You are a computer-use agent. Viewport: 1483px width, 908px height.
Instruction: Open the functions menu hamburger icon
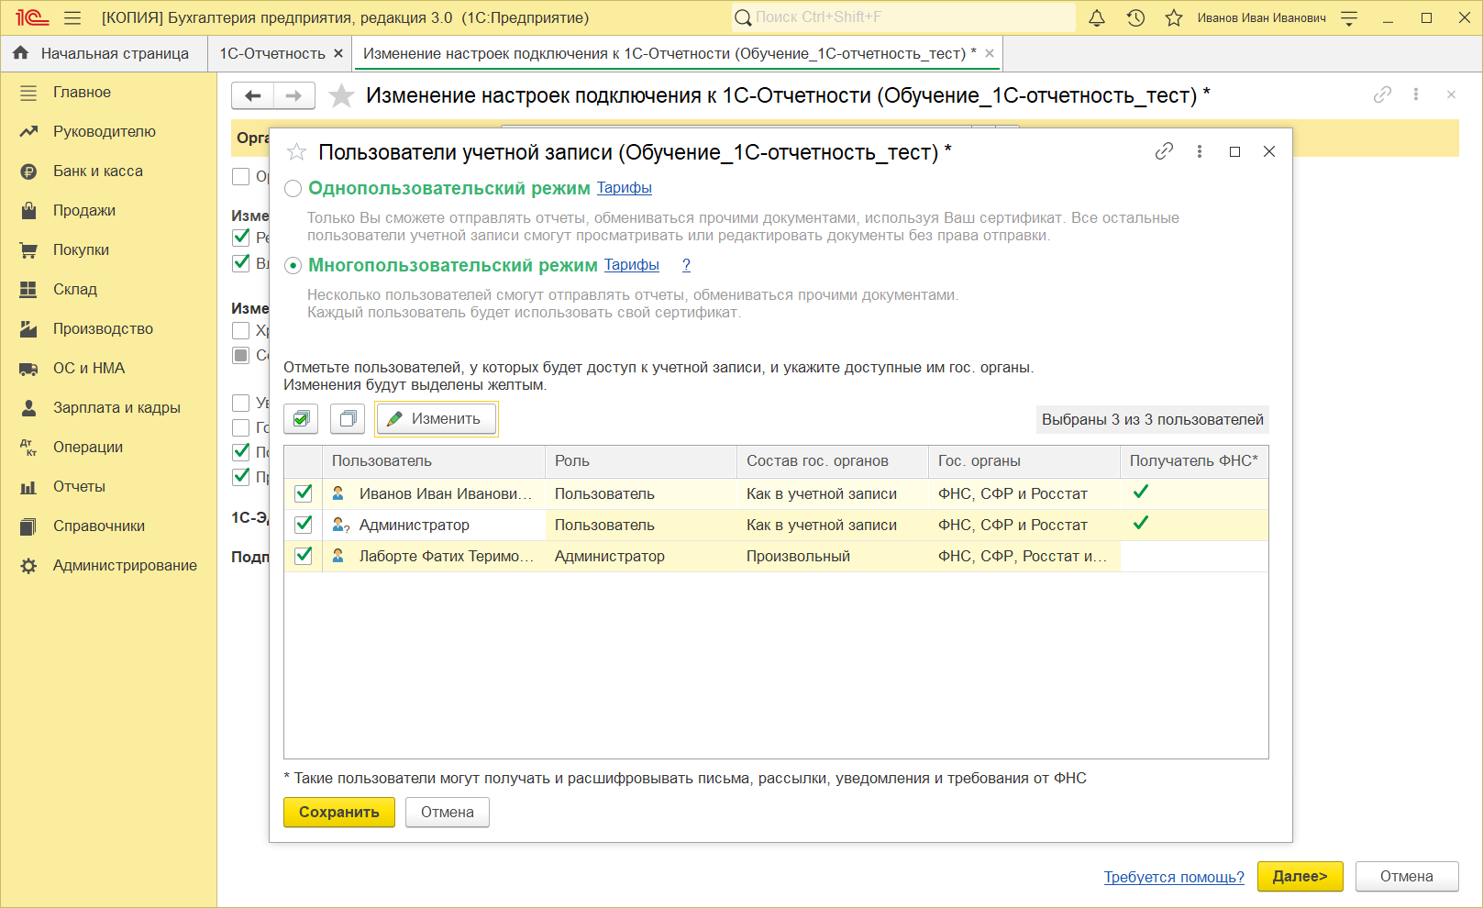pos(72,17)
